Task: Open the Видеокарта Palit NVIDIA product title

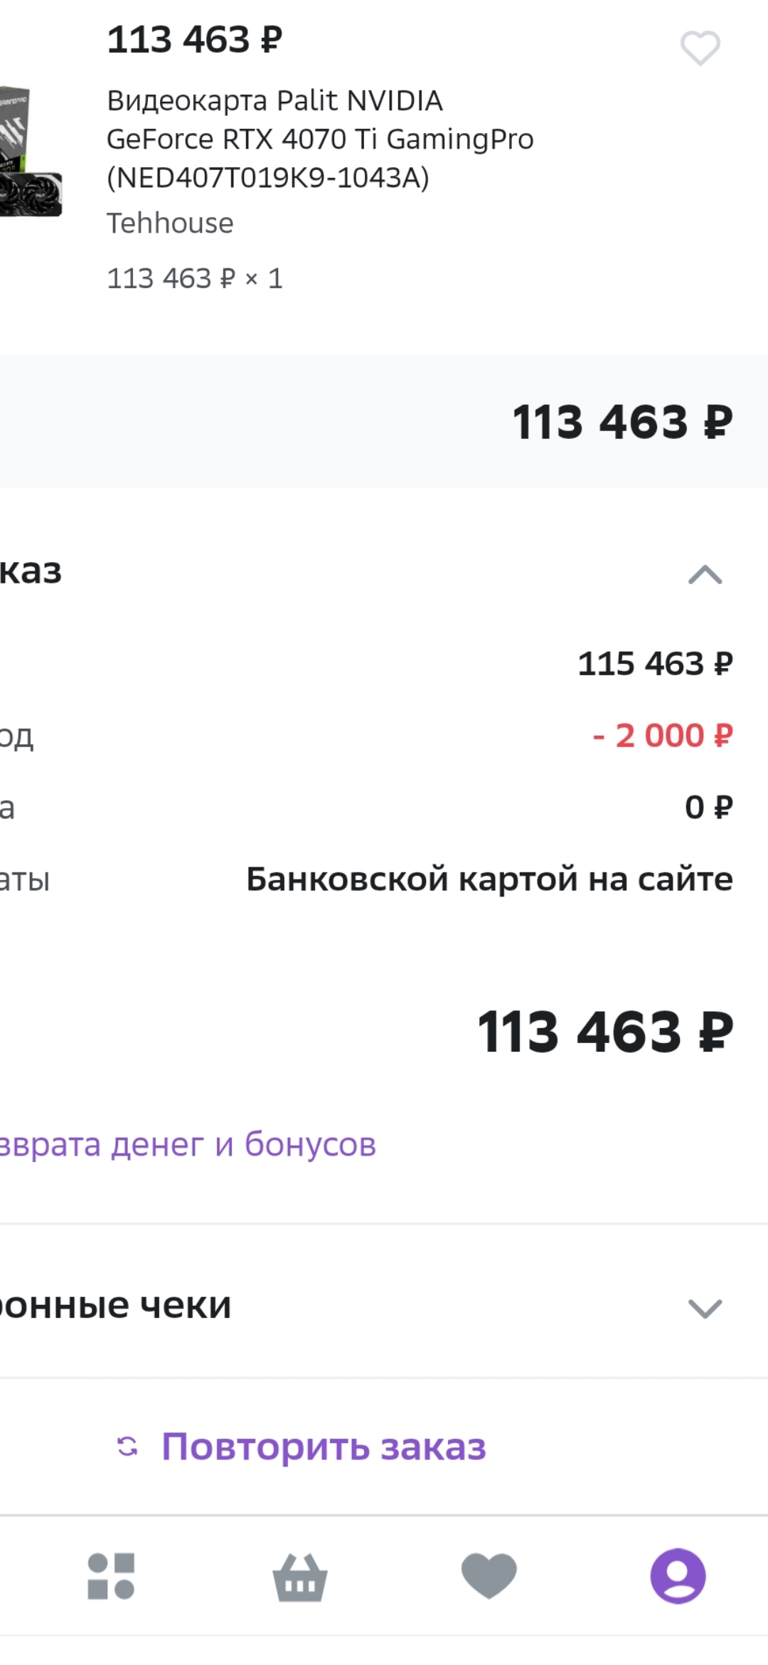Action: click(320, 139)
